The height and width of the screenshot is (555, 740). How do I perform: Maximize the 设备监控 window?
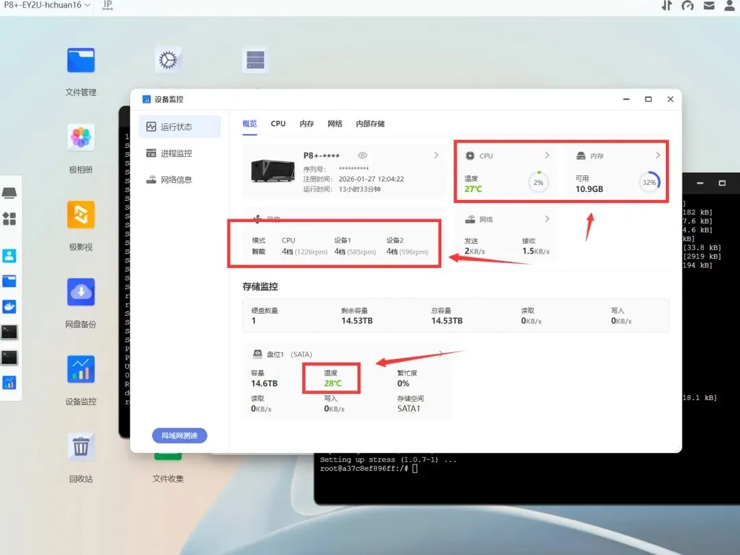[648, 99]
